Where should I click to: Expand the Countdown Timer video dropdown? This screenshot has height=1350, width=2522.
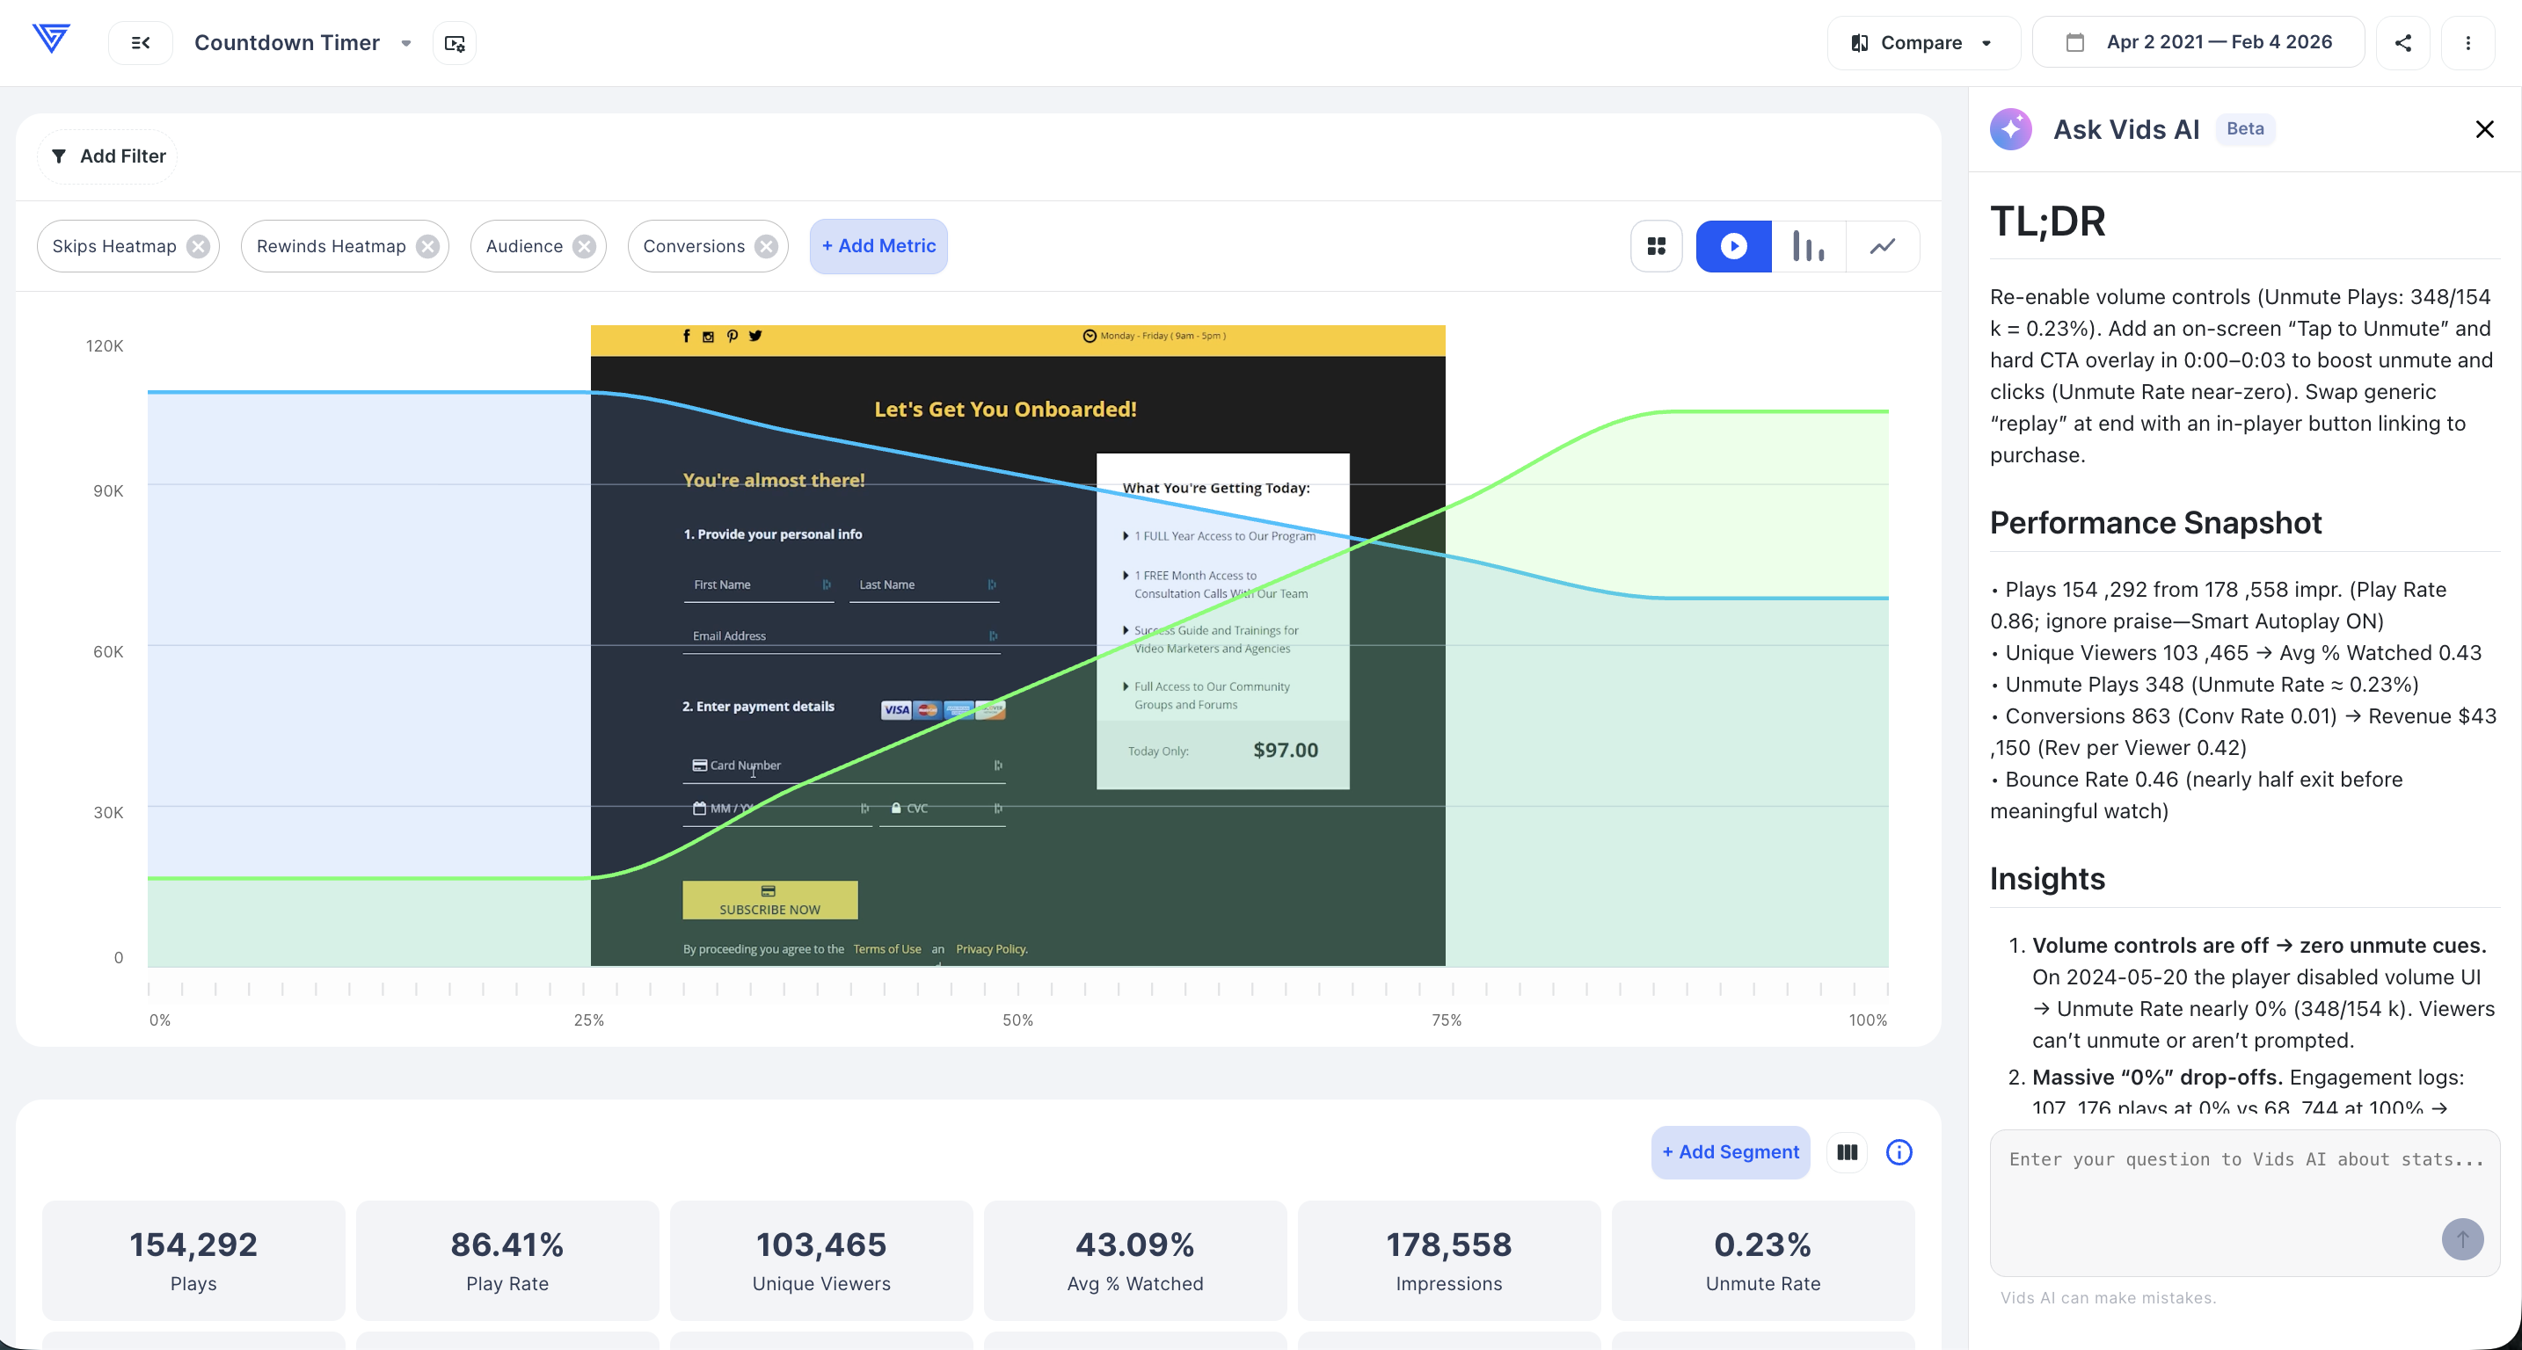click(x=406, y=43)
